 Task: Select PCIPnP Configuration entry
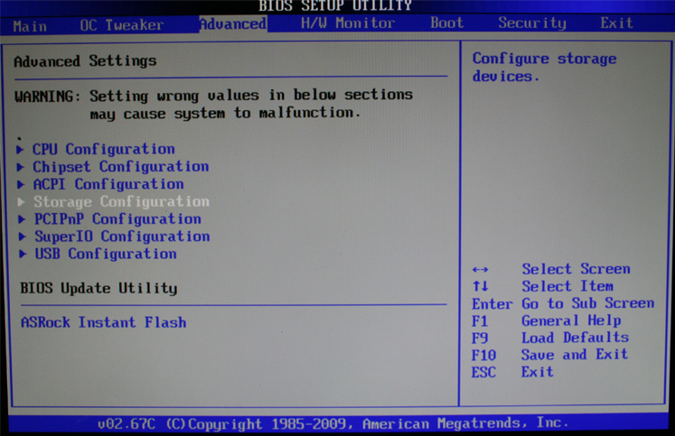point(117,218)
